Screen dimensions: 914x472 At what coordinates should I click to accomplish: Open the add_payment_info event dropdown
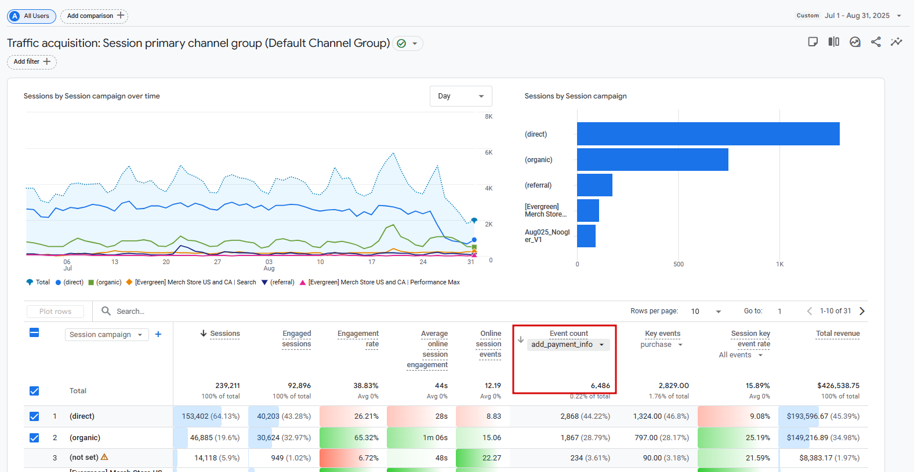[568, 345]
